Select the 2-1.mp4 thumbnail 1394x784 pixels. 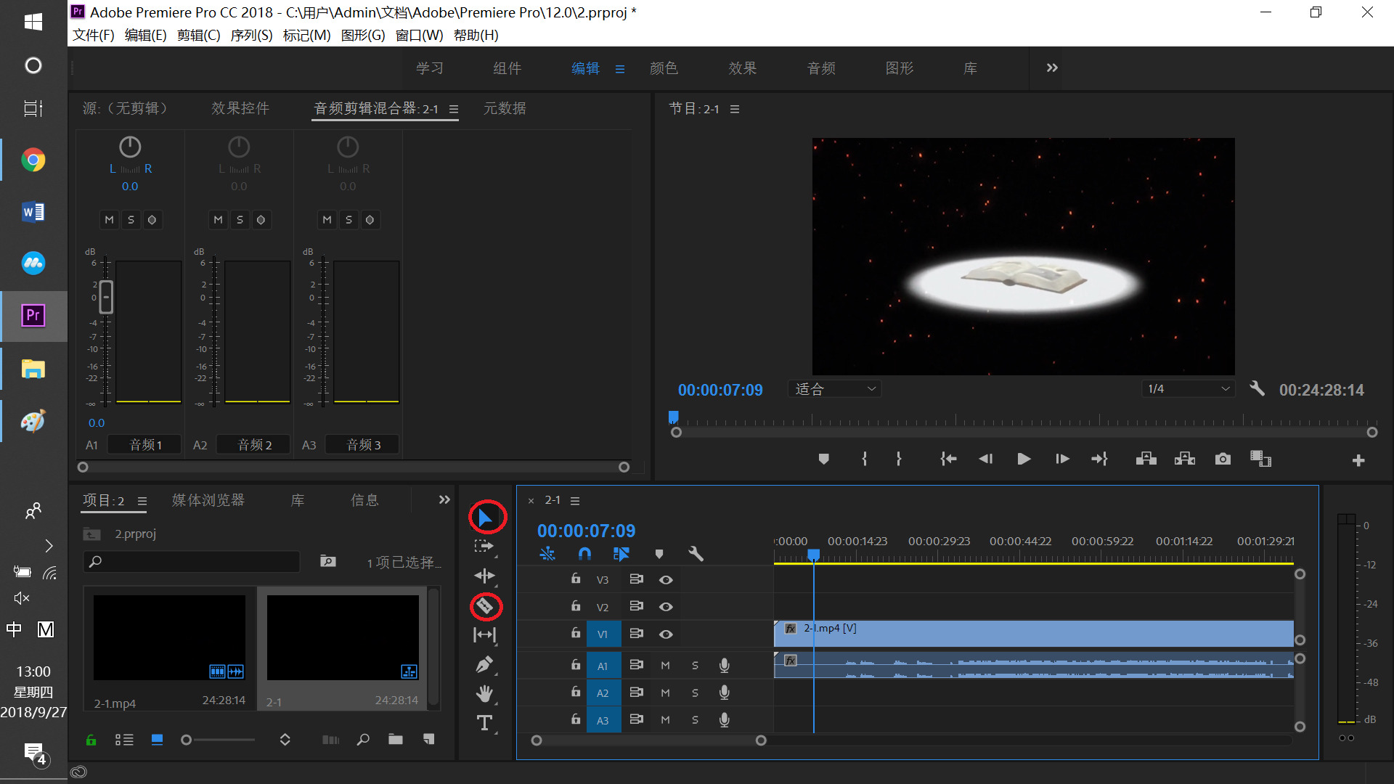point(169,637)
